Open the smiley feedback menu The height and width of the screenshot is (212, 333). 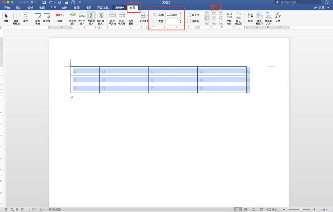click(x=328, y=2)
